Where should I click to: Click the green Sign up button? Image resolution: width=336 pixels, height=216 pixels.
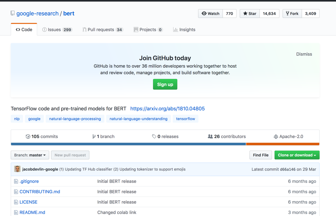pos(165,84)
